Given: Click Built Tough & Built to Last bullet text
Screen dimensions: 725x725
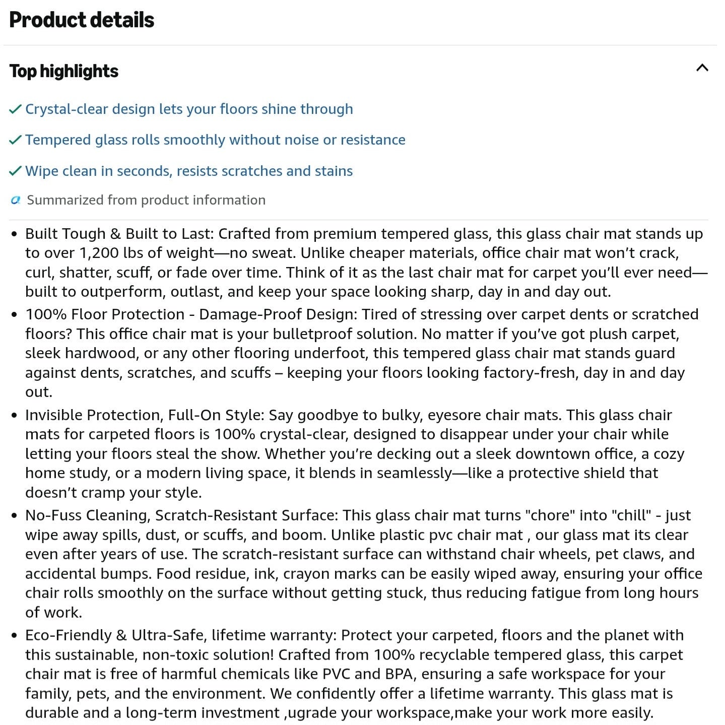Looking at the screenshot, I should tap(366, 262).
